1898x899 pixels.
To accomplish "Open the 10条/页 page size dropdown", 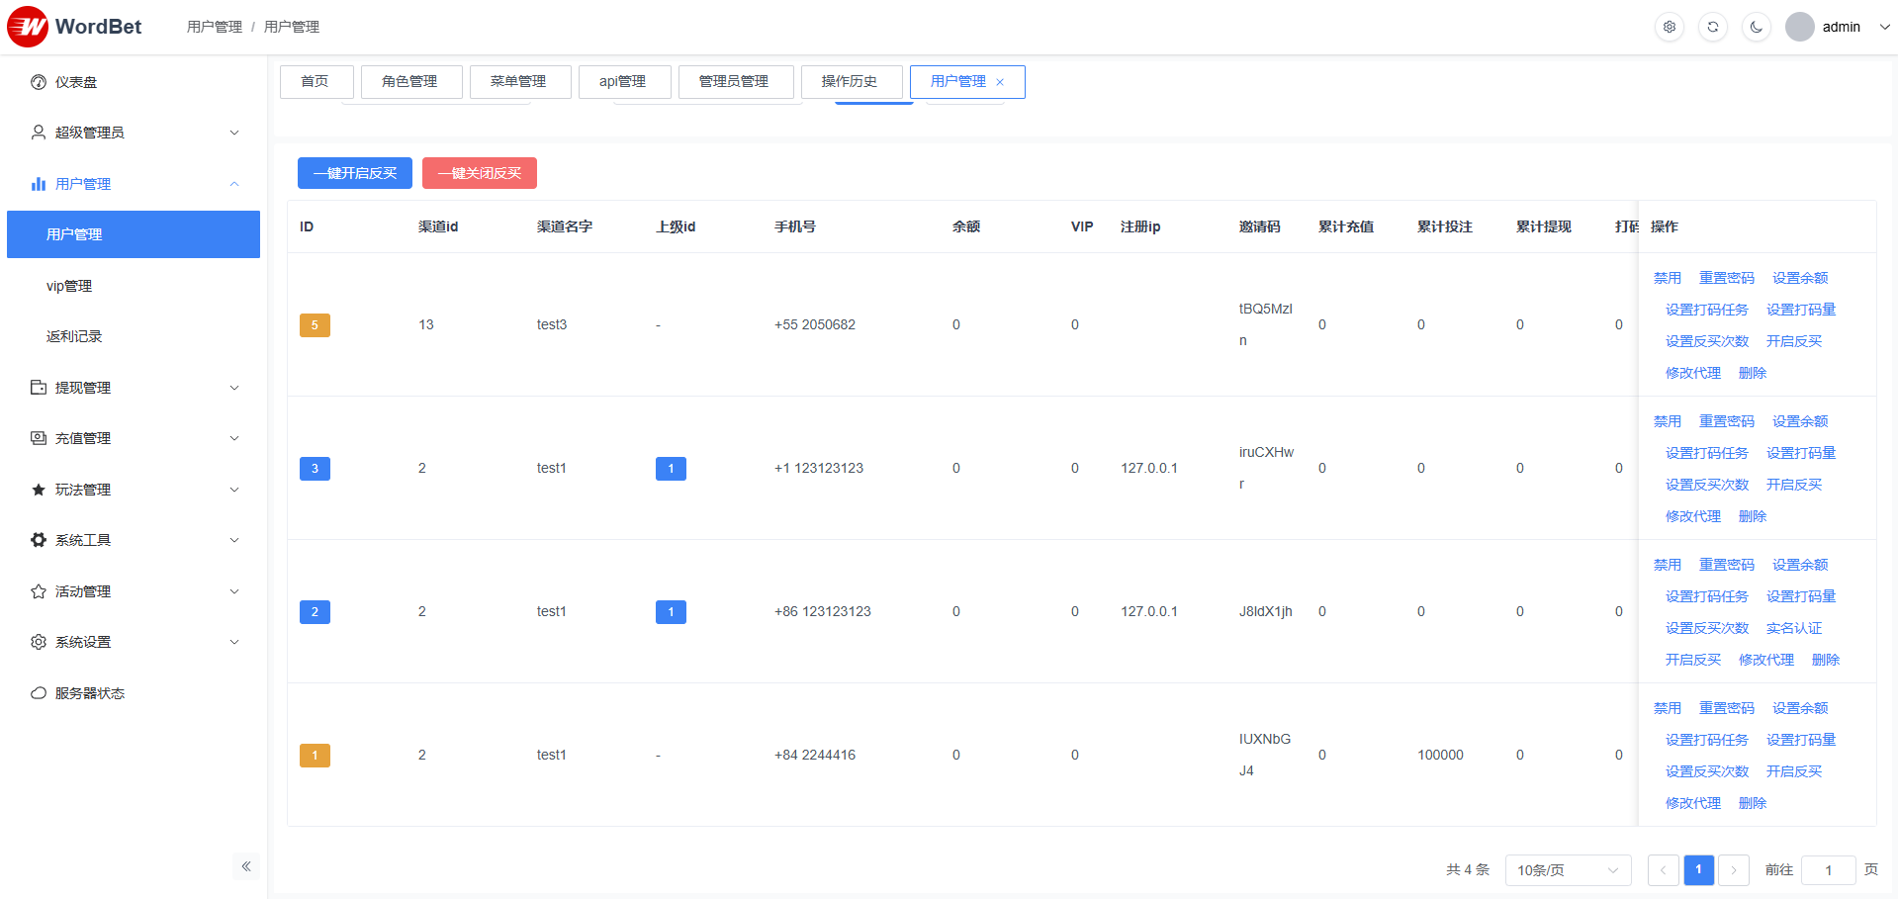I will pos(1568,870).
